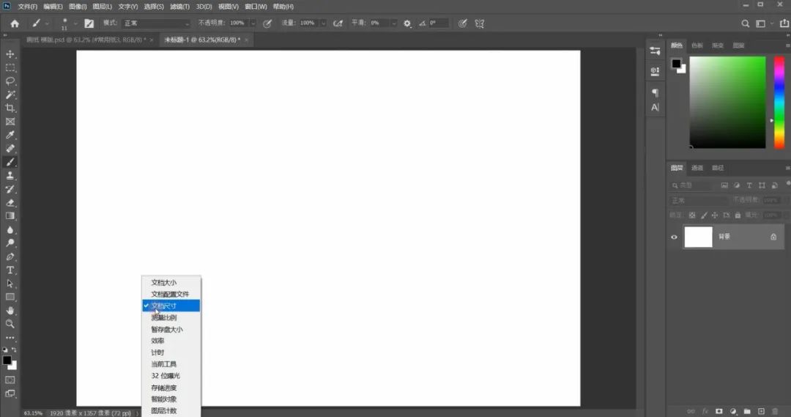Select the Brush tool in the toolbox

pos(10,162)
